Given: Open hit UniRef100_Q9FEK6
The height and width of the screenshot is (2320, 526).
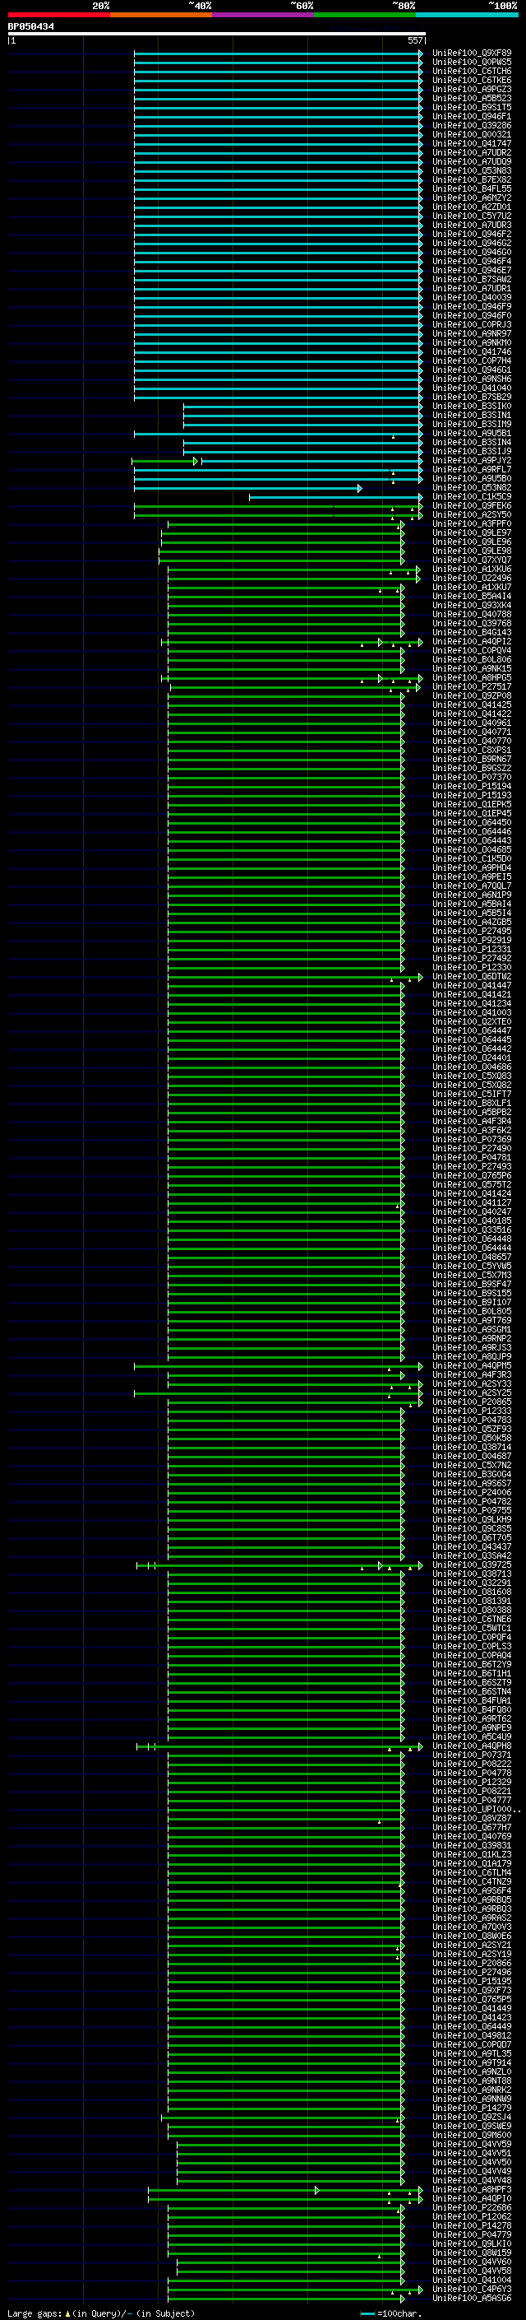Looking at the screenshot, I should point(472,505).
